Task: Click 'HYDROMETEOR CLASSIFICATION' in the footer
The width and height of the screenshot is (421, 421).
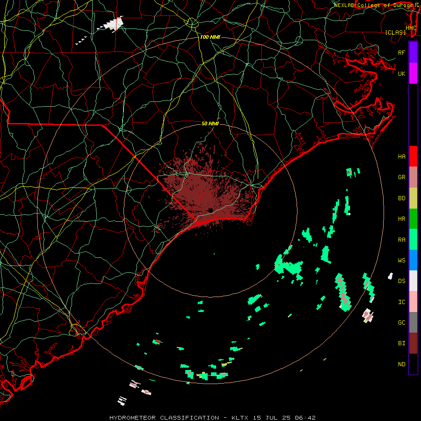Action: 164,418
